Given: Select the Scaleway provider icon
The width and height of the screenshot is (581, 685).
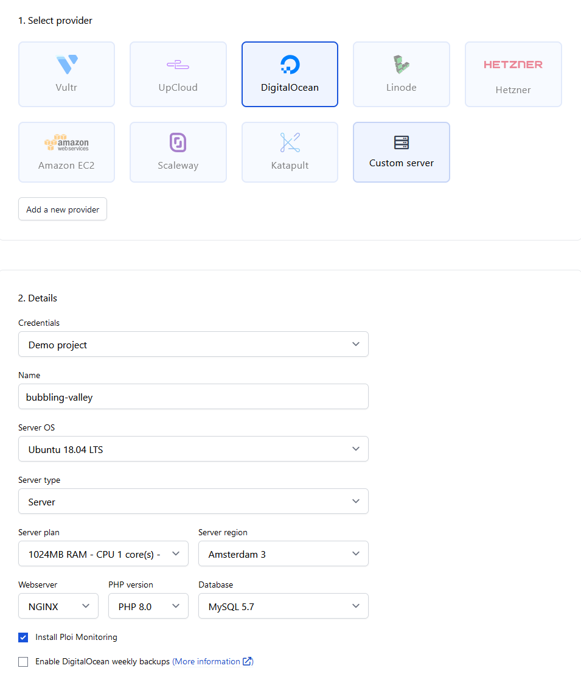Looking at the screenshot, I should 178,142.
